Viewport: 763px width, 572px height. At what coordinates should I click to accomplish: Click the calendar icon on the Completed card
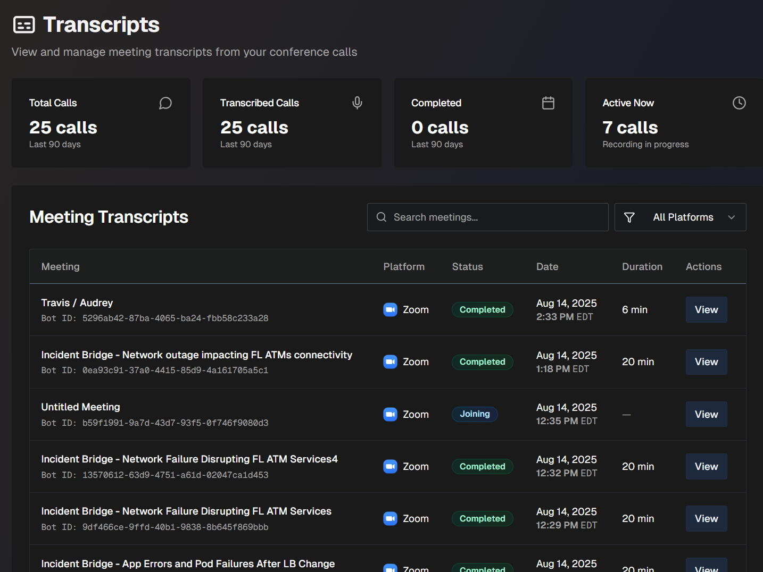[548, 103]
